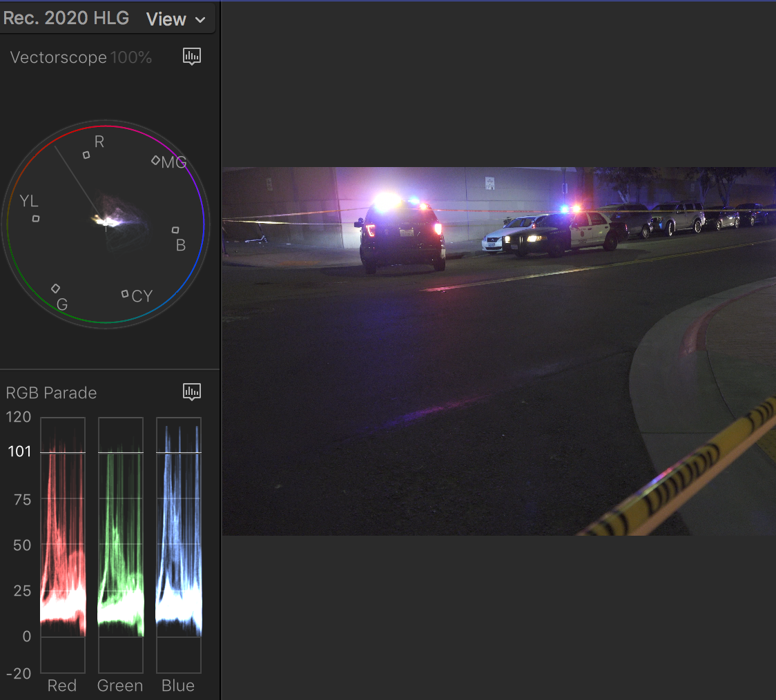Screen dimensions: 776x700
Task: Click the CY label in the vectorscope
Action: [142, 296]
